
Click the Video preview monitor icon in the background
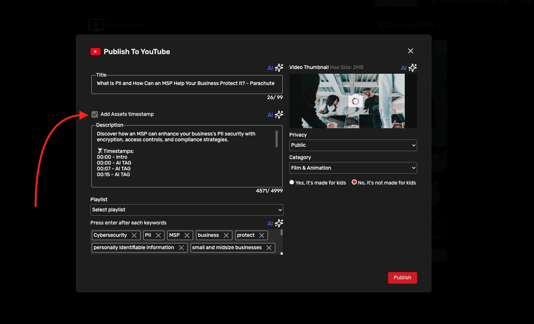click(97, 25)
